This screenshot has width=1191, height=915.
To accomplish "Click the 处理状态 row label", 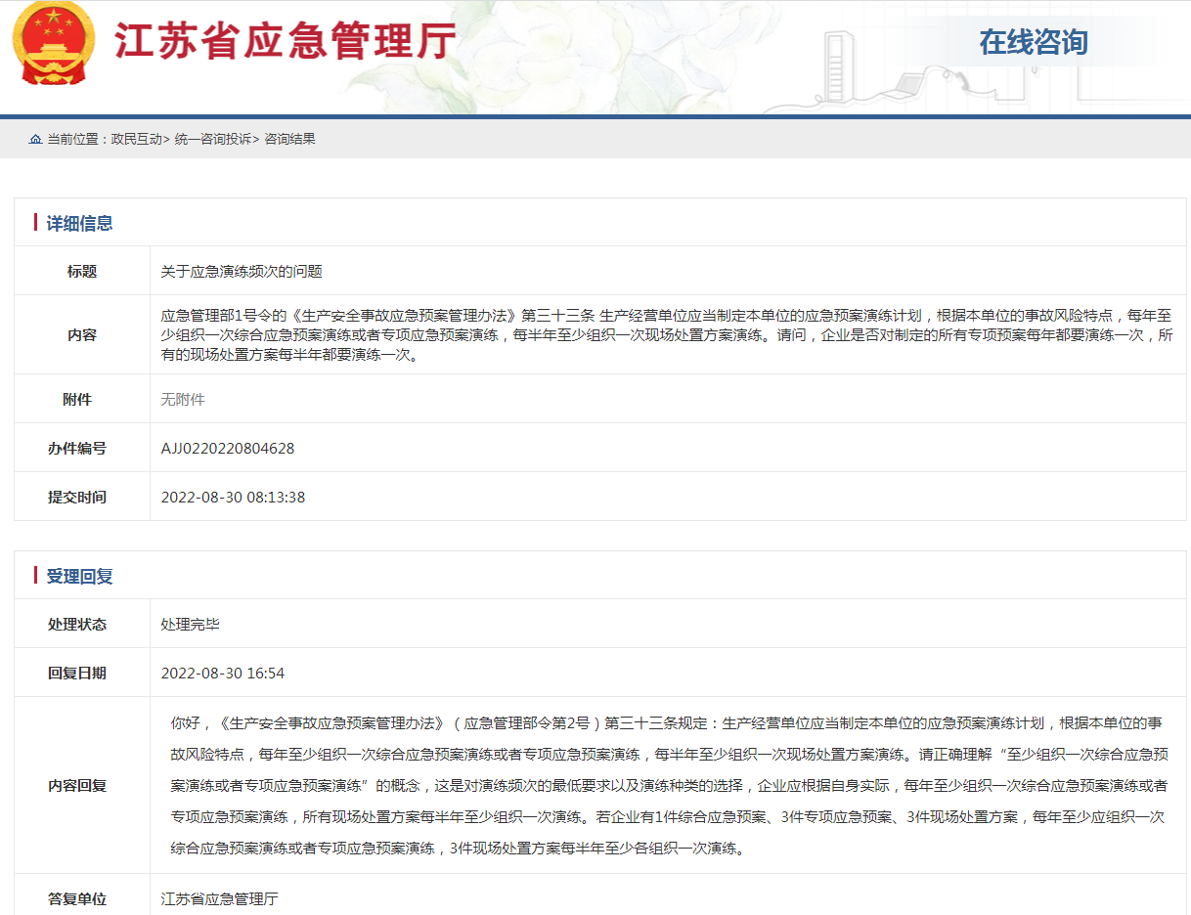I will (77, 624).
